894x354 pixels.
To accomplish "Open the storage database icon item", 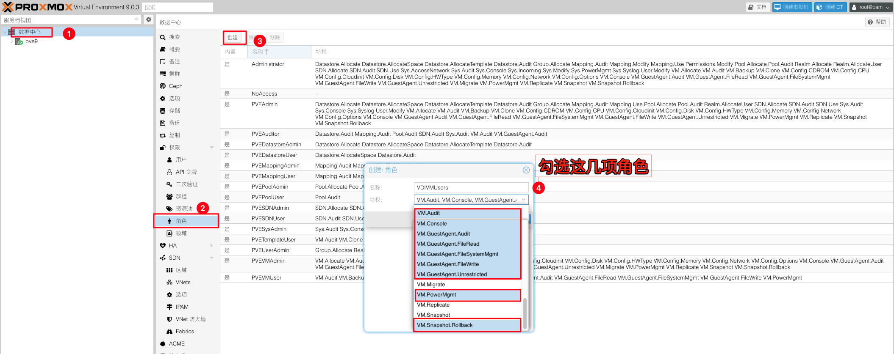I will [163, 111].
